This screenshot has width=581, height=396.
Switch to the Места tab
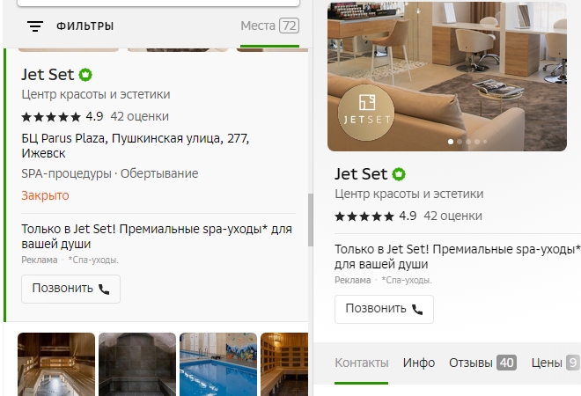pos(269,26)
